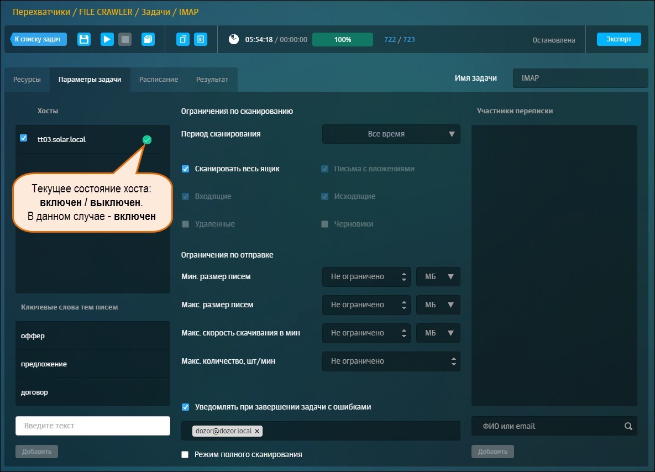Open the Результат tab
Viewport: 655px width, 472px height.
(212, 80)
